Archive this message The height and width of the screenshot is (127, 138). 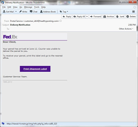(108, 17)
